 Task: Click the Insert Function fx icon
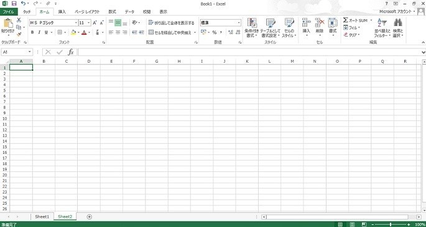tap(71, 52)
